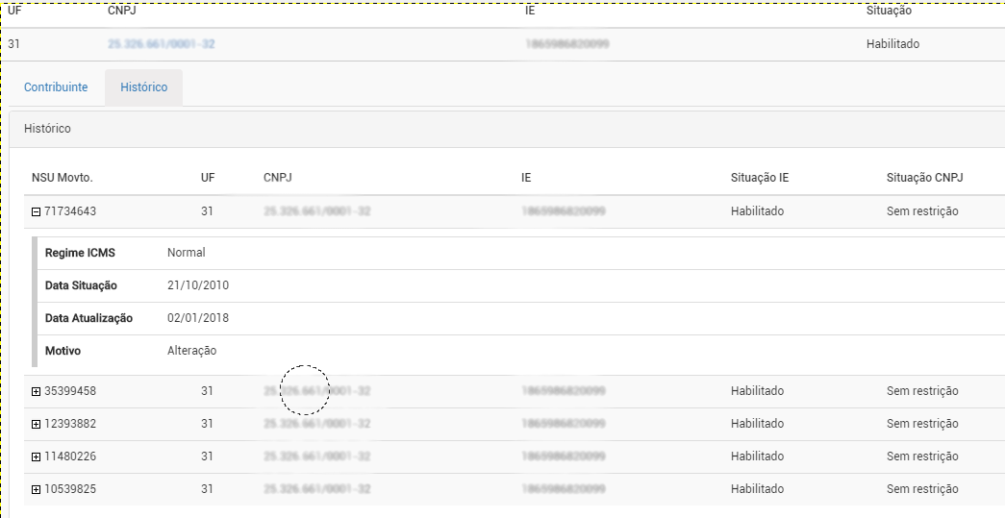Expand the 11480226 movement entry

click(x=37, y=456)
